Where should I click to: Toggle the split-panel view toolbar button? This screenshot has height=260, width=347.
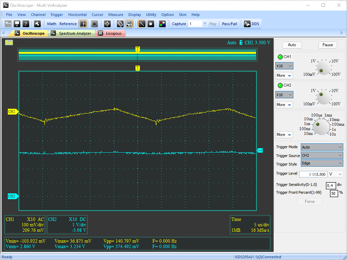(83, 24)
